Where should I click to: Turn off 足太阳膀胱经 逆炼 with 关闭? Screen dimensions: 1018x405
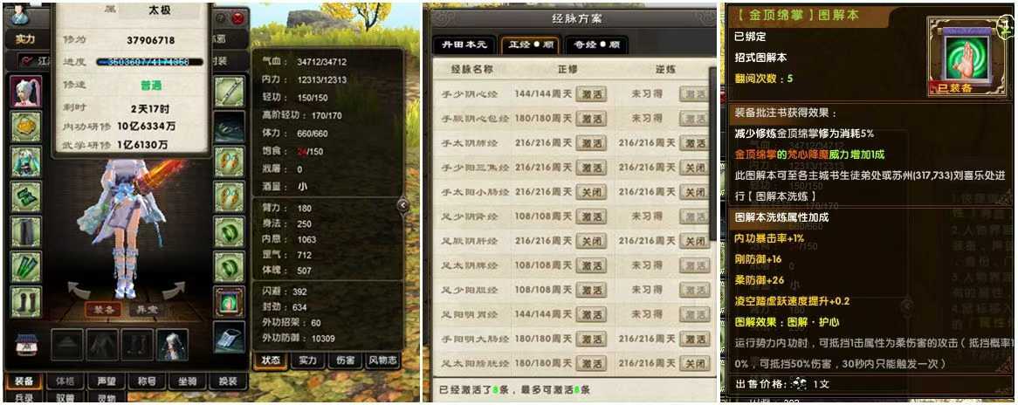point(695,363)
